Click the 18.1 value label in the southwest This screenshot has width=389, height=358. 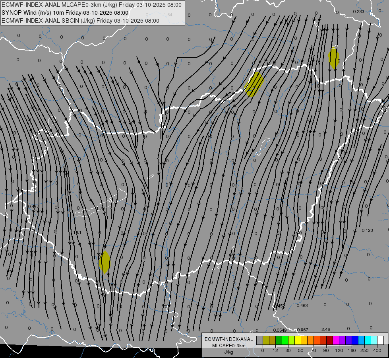77,232
